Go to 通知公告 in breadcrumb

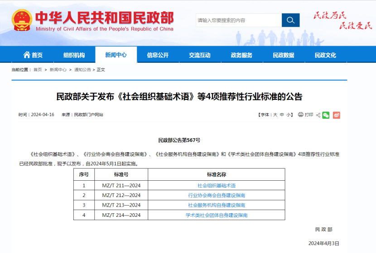82,70
